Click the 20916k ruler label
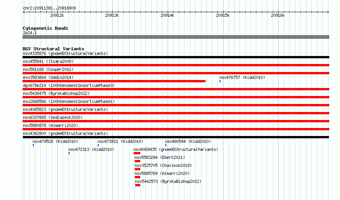 pyautogui.click(x=278, y=15)
